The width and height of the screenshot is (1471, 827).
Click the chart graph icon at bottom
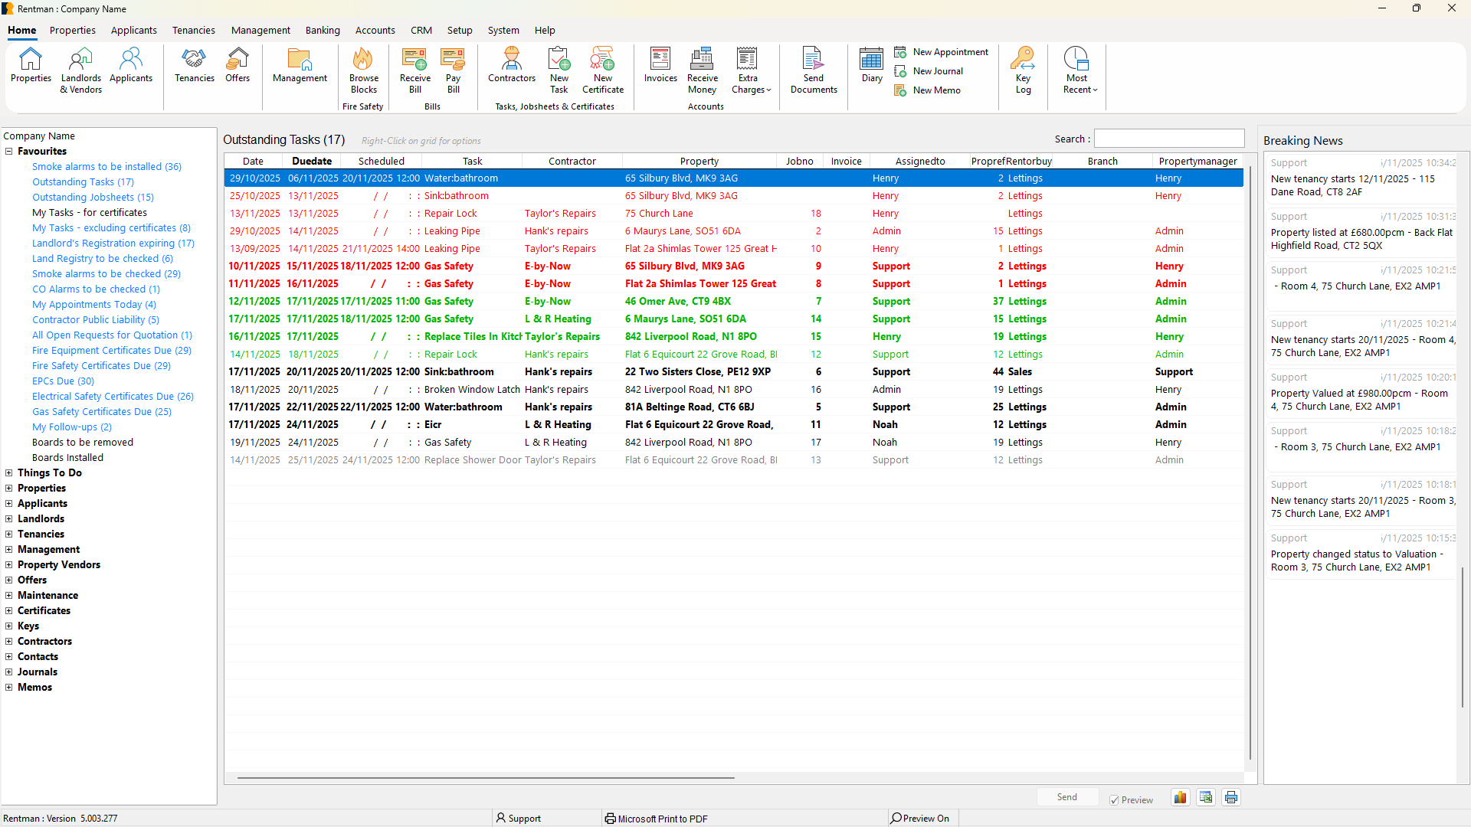click(1180, 798)
